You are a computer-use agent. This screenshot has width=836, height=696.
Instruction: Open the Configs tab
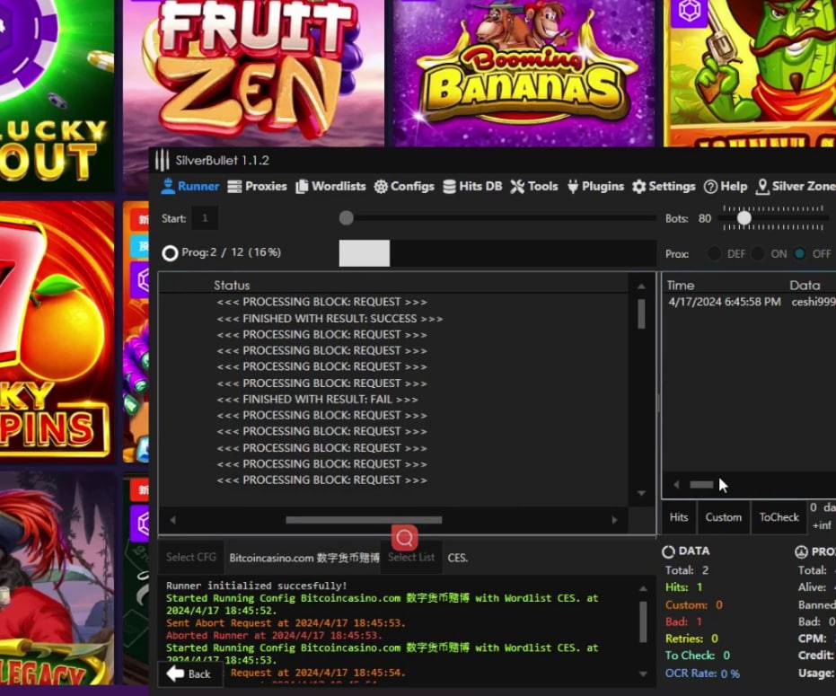click(404, 186)
